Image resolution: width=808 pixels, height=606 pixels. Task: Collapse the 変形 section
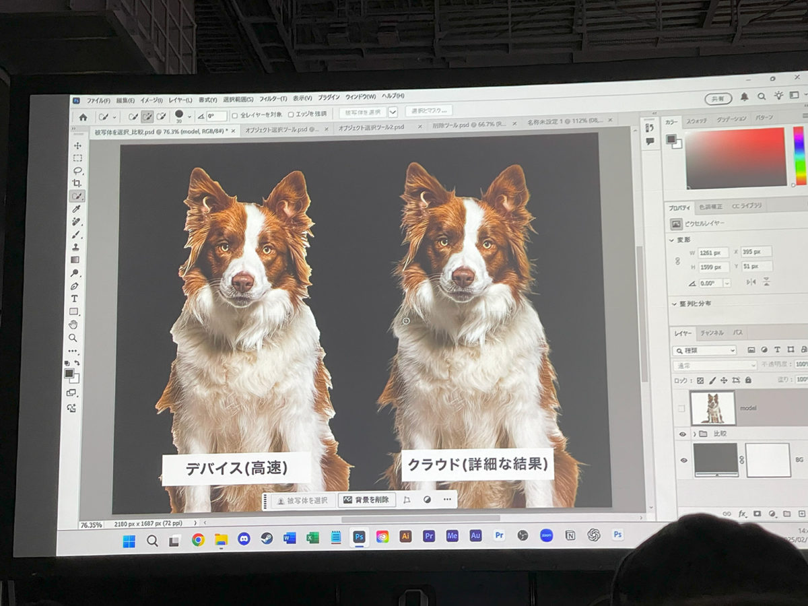tap(671, 240)
